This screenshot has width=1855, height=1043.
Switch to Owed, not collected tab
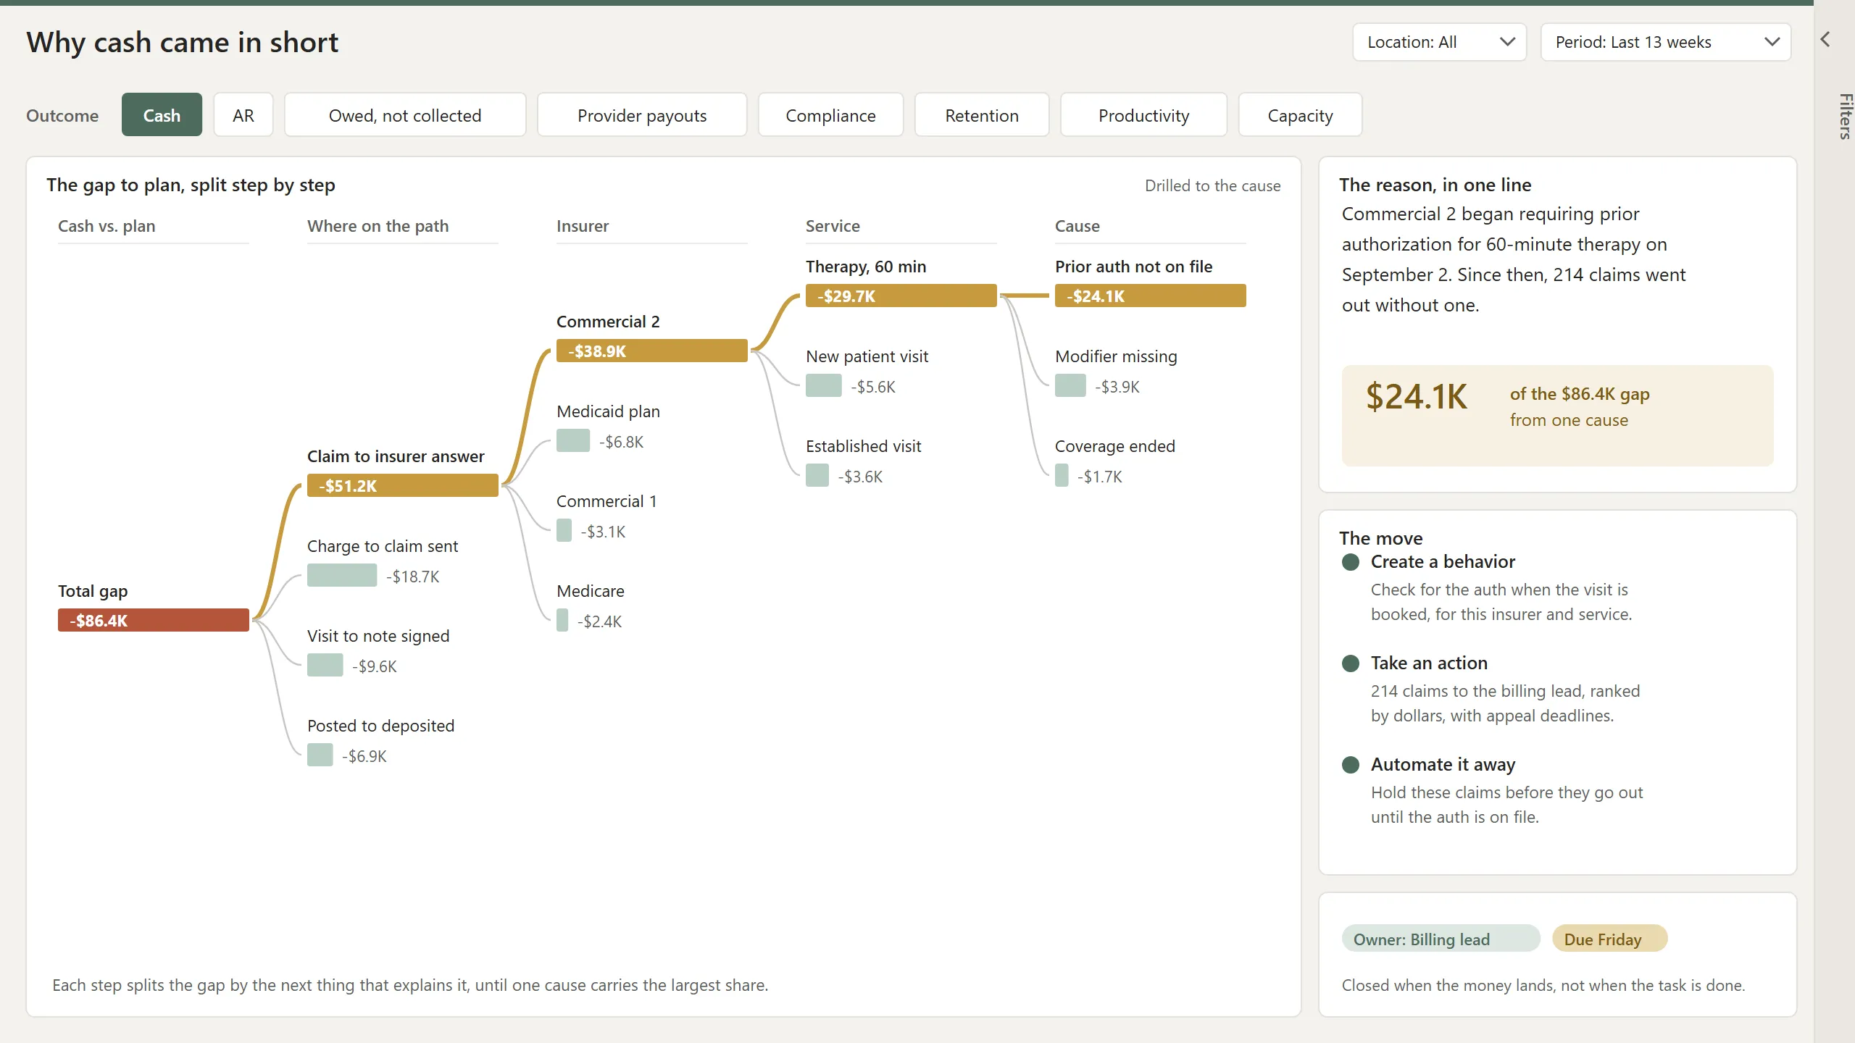405,115
